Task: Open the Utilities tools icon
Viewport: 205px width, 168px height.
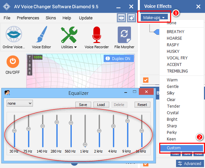Action: coord(69,35)
